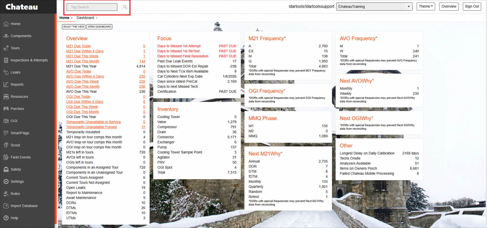487x228 pixels.
Task: Open Reports chart icon in sidebar
Action: [6, 84]
